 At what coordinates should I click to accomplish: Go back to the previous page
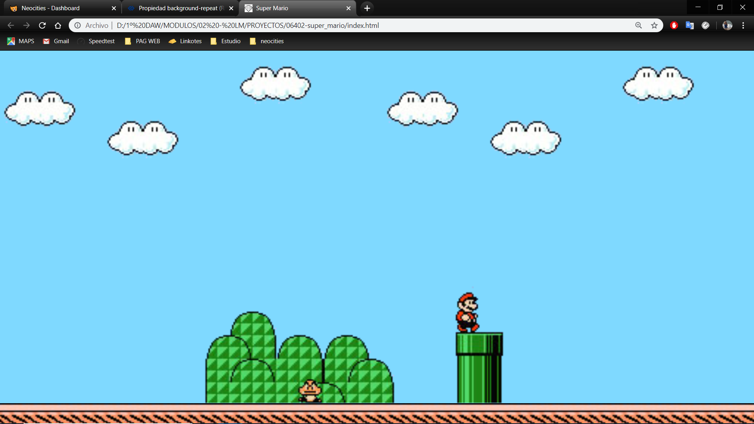[11, 26]
